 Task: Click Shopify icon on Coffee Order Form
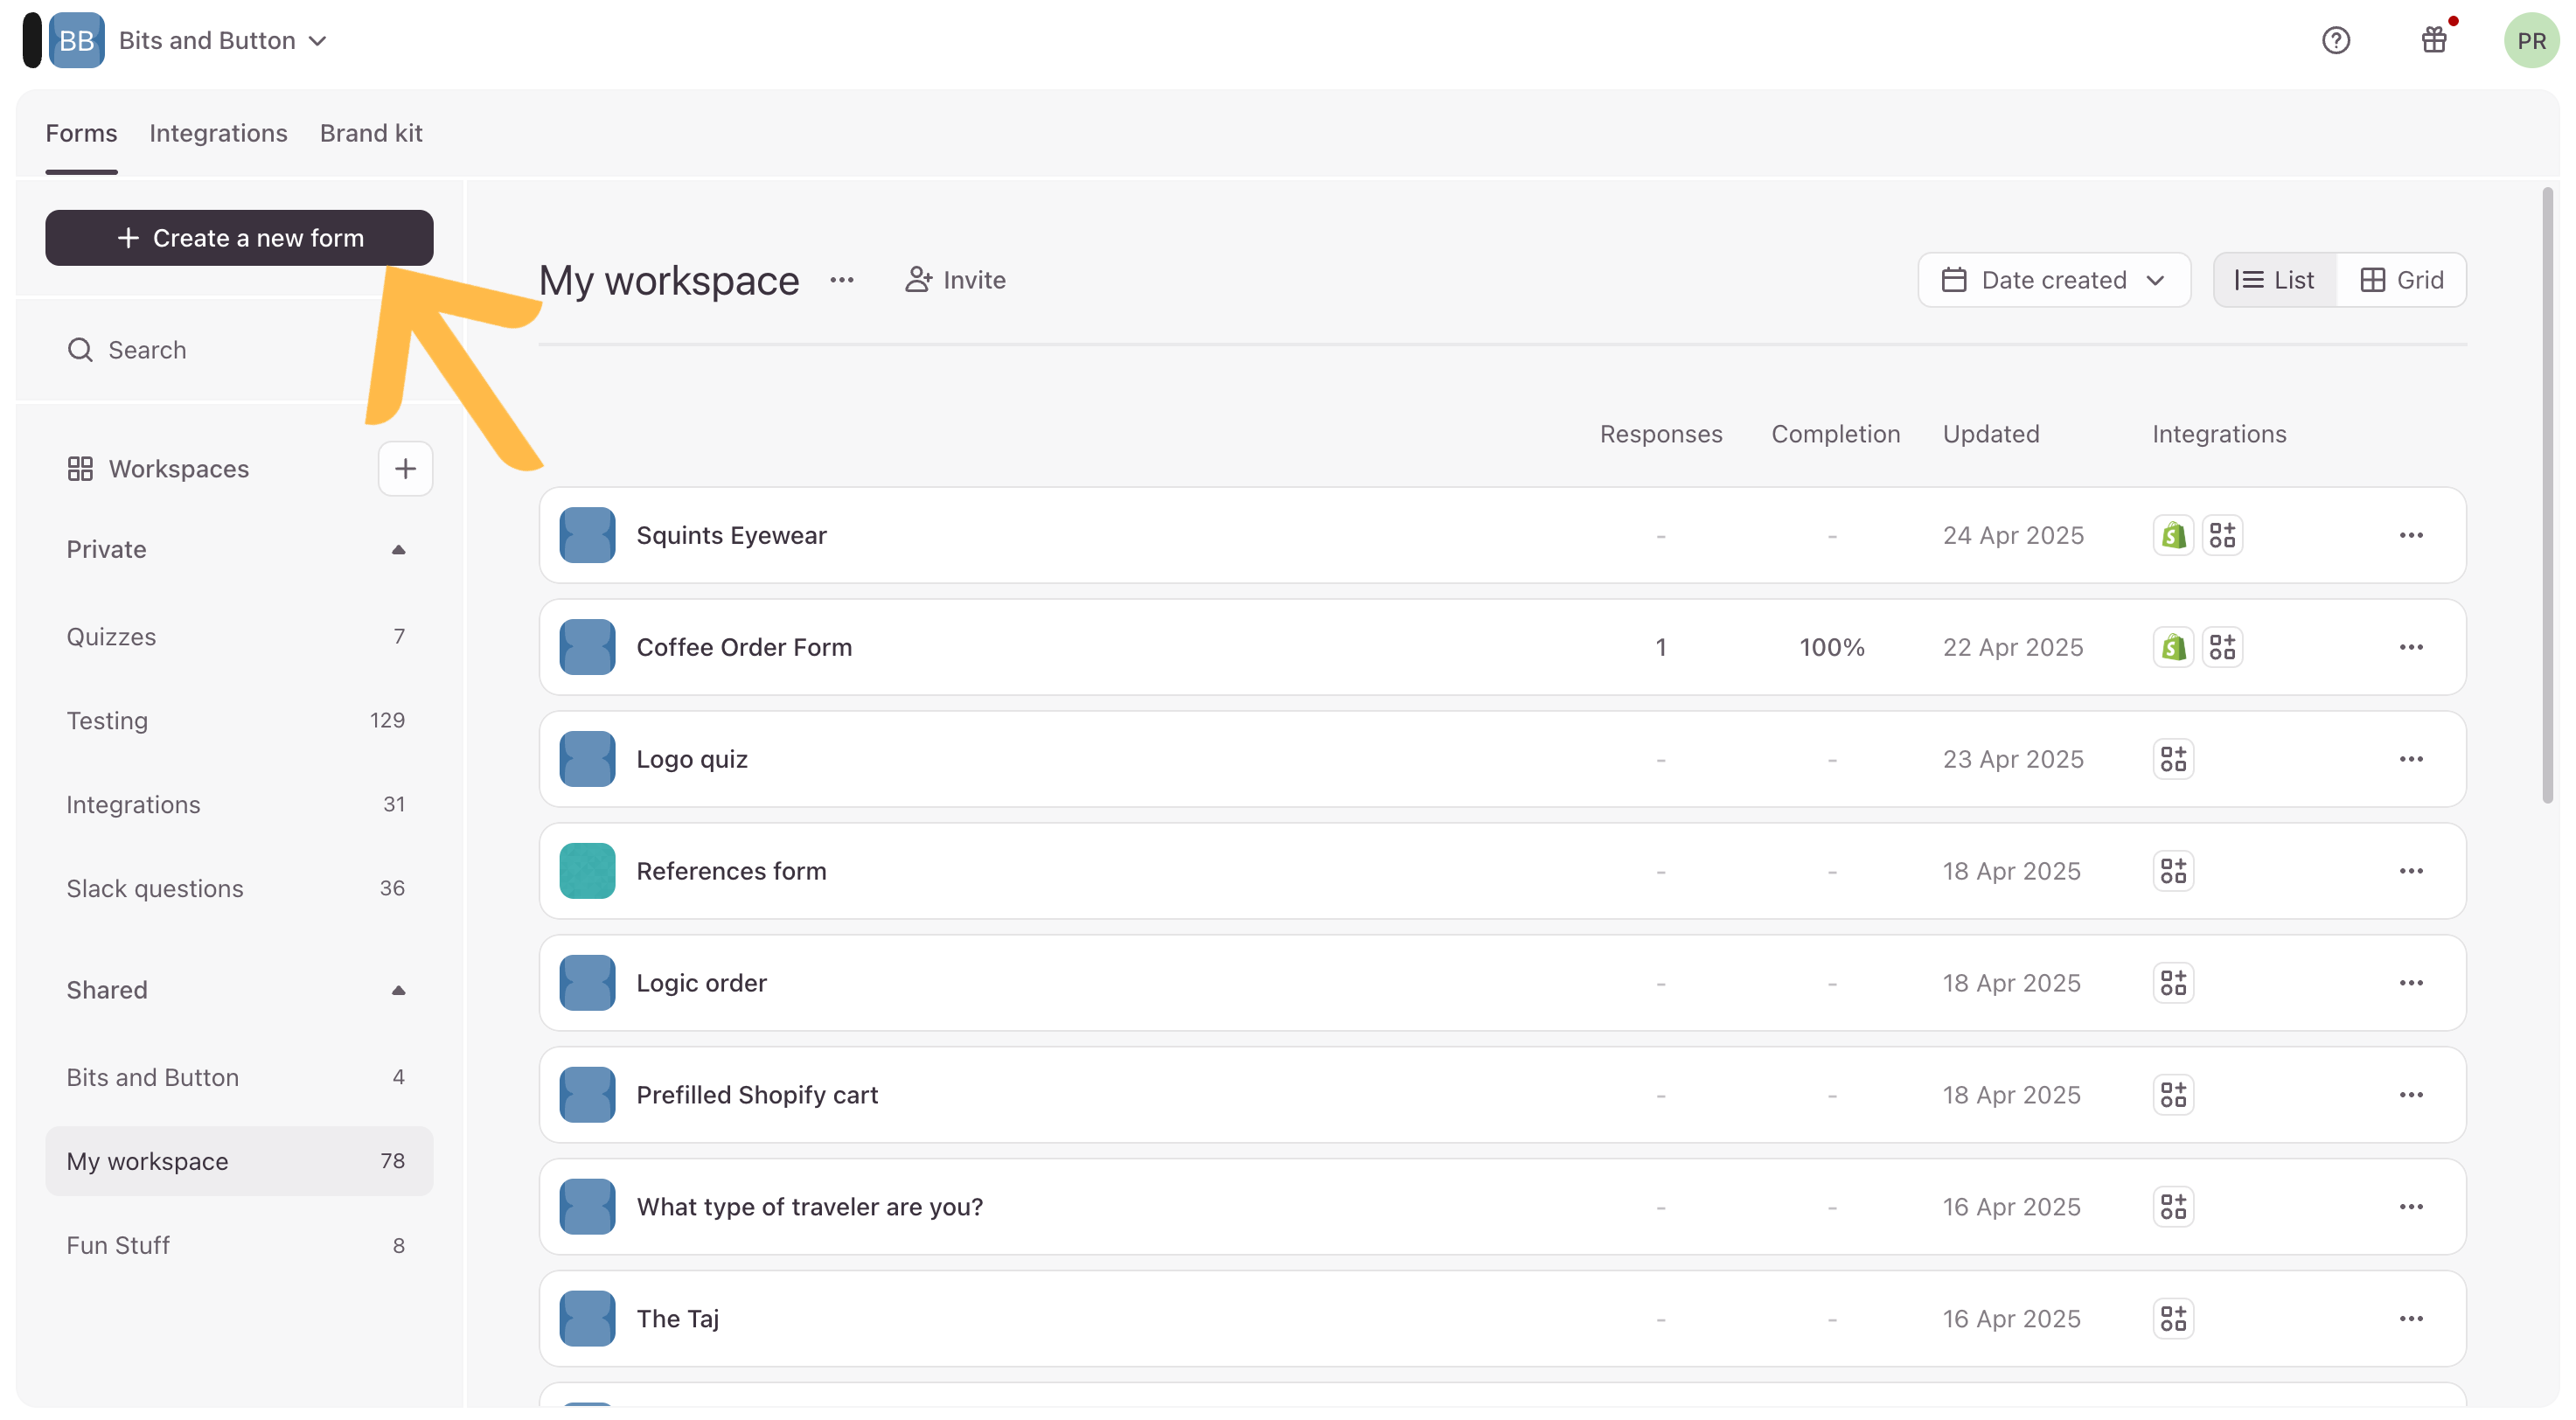click(x=2173, y=647)
